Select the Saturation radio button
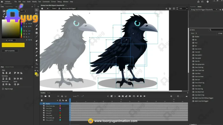 click(24, 23)
